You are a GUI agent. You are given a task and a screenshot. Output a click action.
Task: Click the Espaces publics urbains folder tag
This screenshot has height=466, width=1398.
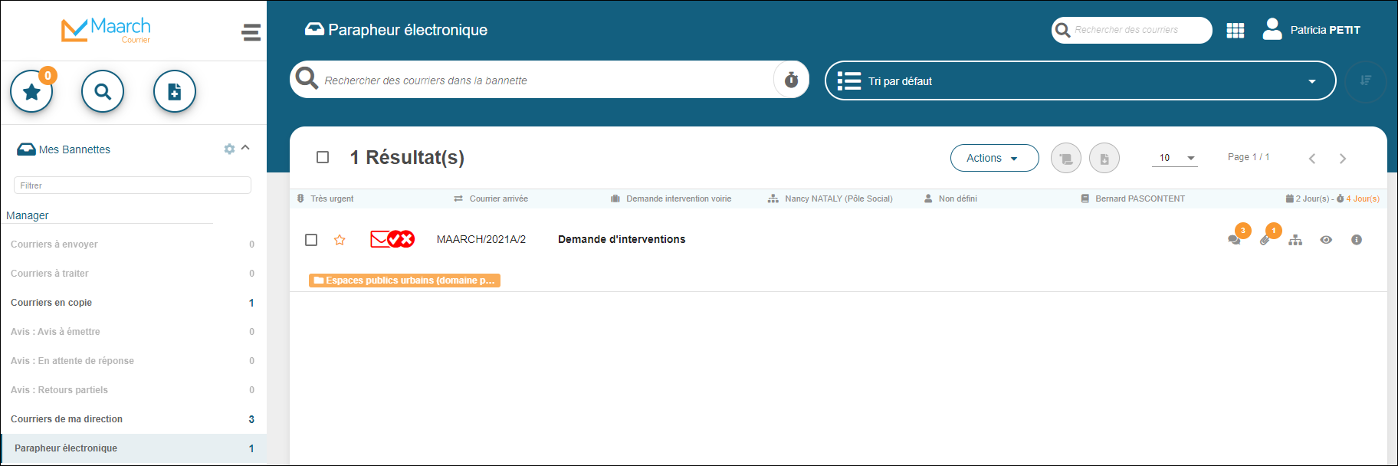coord(405,281)
